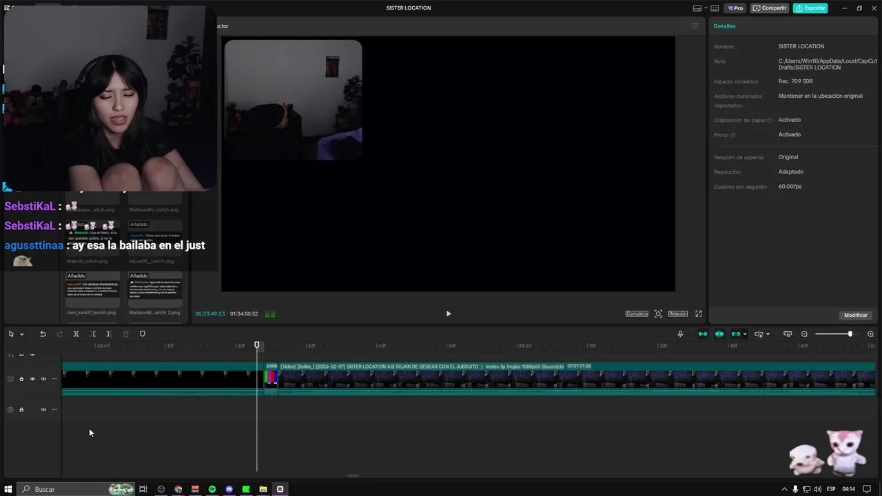The image size is (882, 496).
Task: Open Task View on the taskbar
Action: click(143, 489)
